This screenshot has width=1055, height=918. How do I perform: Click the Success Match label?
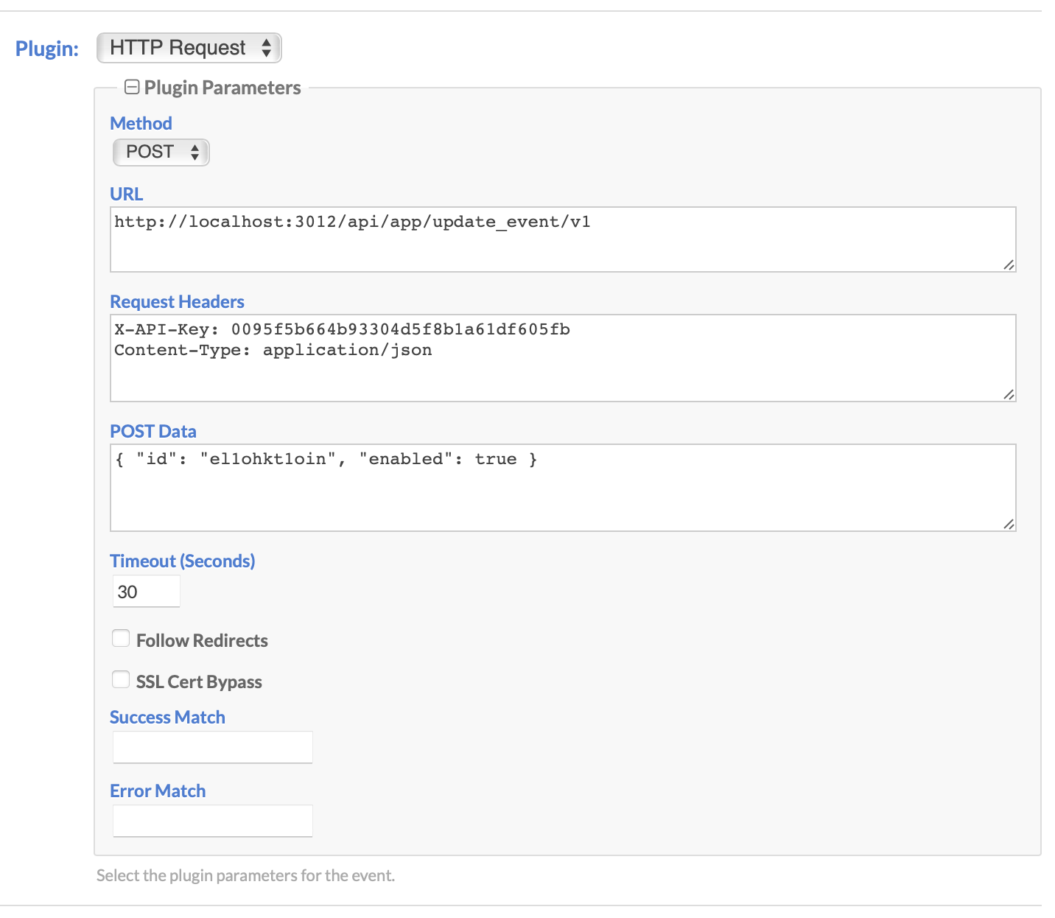[x=167, y=717]
